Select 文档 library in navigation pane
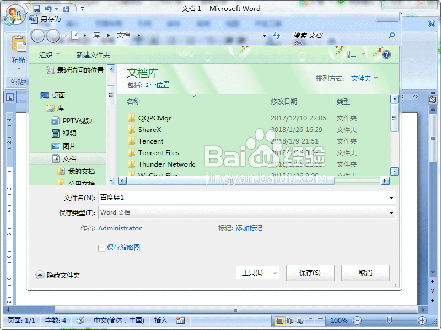 pyautogui.click(x=68, y=159)
